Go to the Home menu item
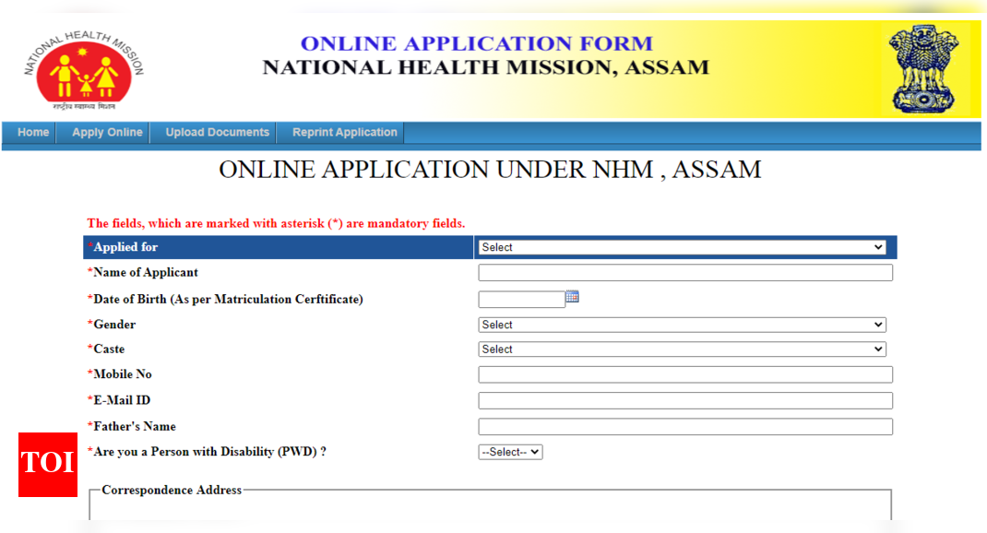 click(33, 133)
